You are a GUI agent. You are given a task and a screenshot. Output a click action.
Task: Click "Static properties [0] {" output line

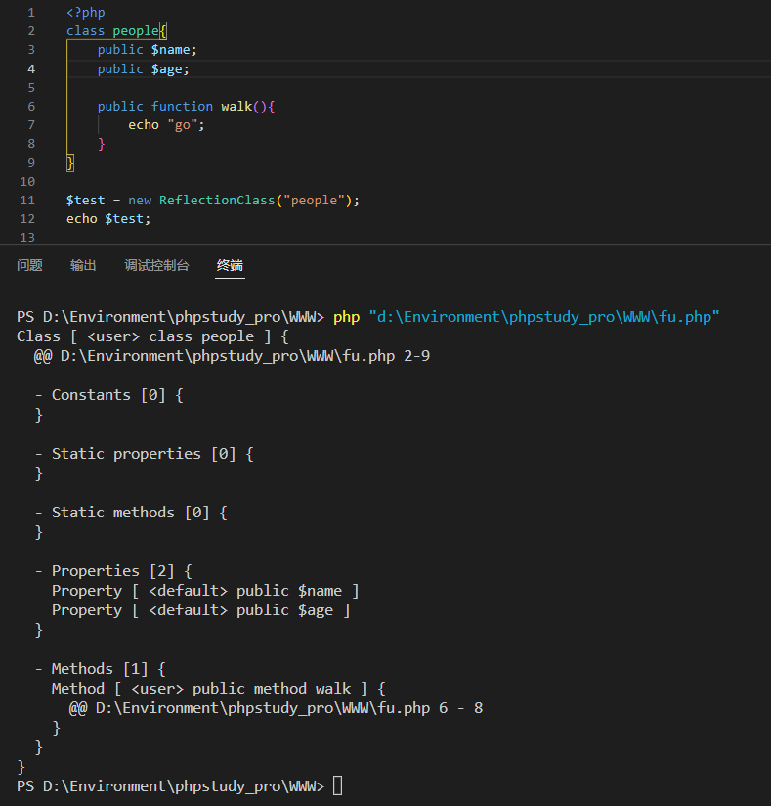pos(152,454)
